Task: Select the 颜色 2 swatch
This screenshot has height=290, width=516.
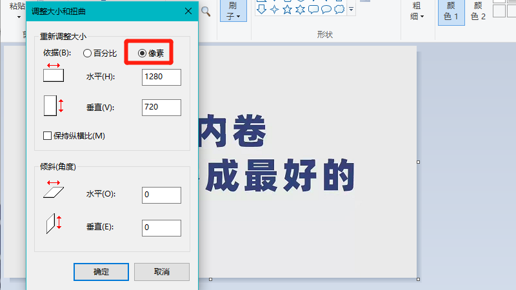Action: pyautogui.click(x=478, y=11)
